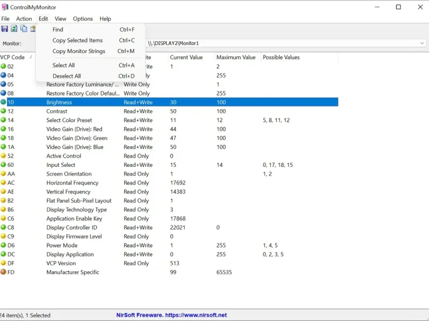The height and width of the screenshot is (321, 429).
Task: Open the NirSoft website link in status bar
Action: 172,315
